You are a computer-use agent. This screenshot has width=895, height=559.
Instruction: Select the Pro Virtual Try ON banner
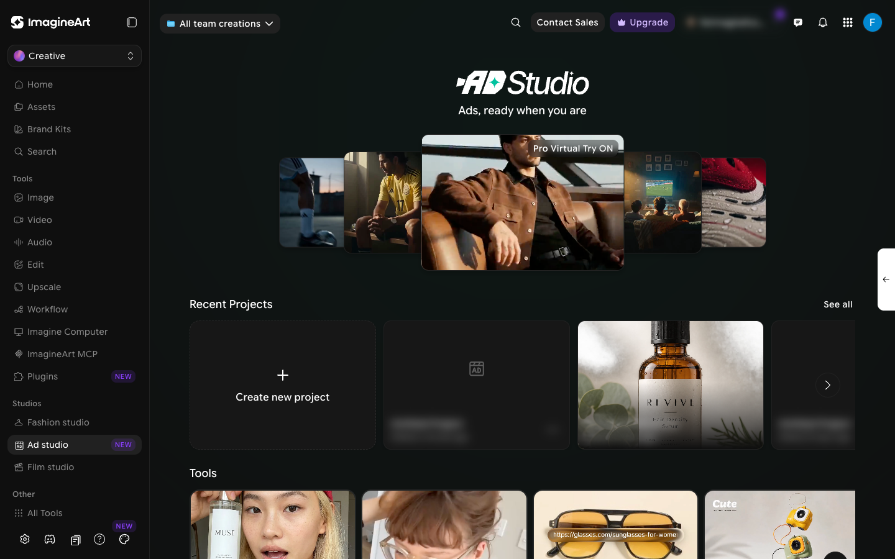coord(523,202)
